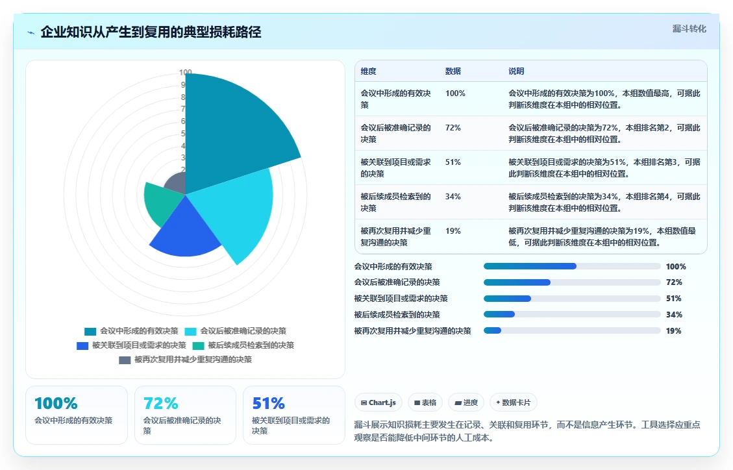Image resolution: width=733 pixels, height=470 pixels.
Task: Toggle legend swatch for 被再次复用并减少重复沟通的决策
Action: click(125, 360)
